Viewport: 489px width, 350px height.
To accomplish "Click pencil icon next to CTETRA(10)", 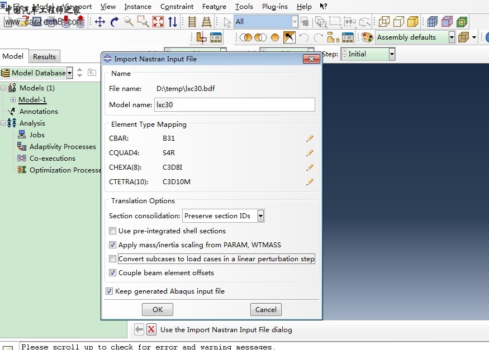I will click(310, 181).
